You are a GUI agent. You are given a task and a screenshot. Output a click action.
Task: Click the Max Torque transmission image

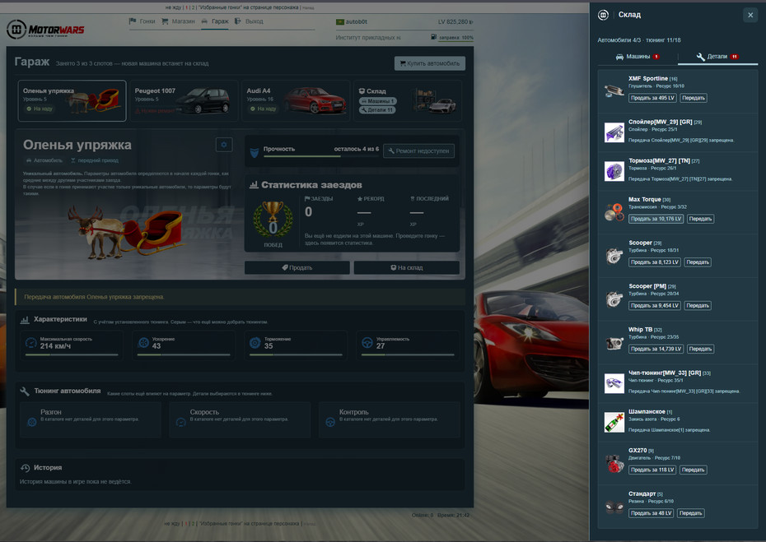tap(614, 211)
